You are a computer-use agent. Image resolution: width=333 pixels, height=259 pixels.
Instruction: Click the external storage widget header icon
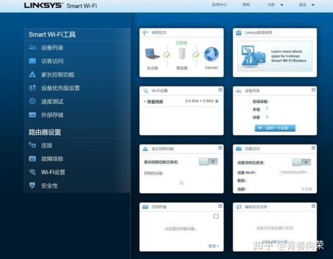(x=145, y=207)
